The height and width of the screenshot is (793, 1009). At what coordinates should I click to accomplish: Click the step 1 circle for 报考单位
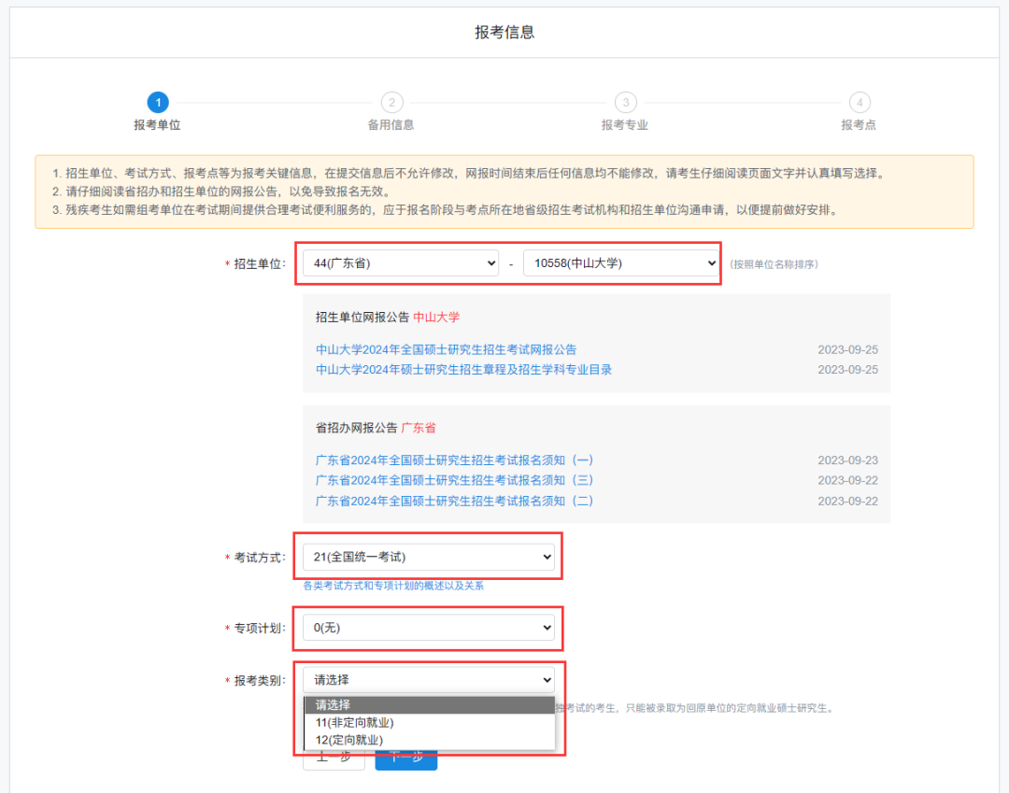158,103
